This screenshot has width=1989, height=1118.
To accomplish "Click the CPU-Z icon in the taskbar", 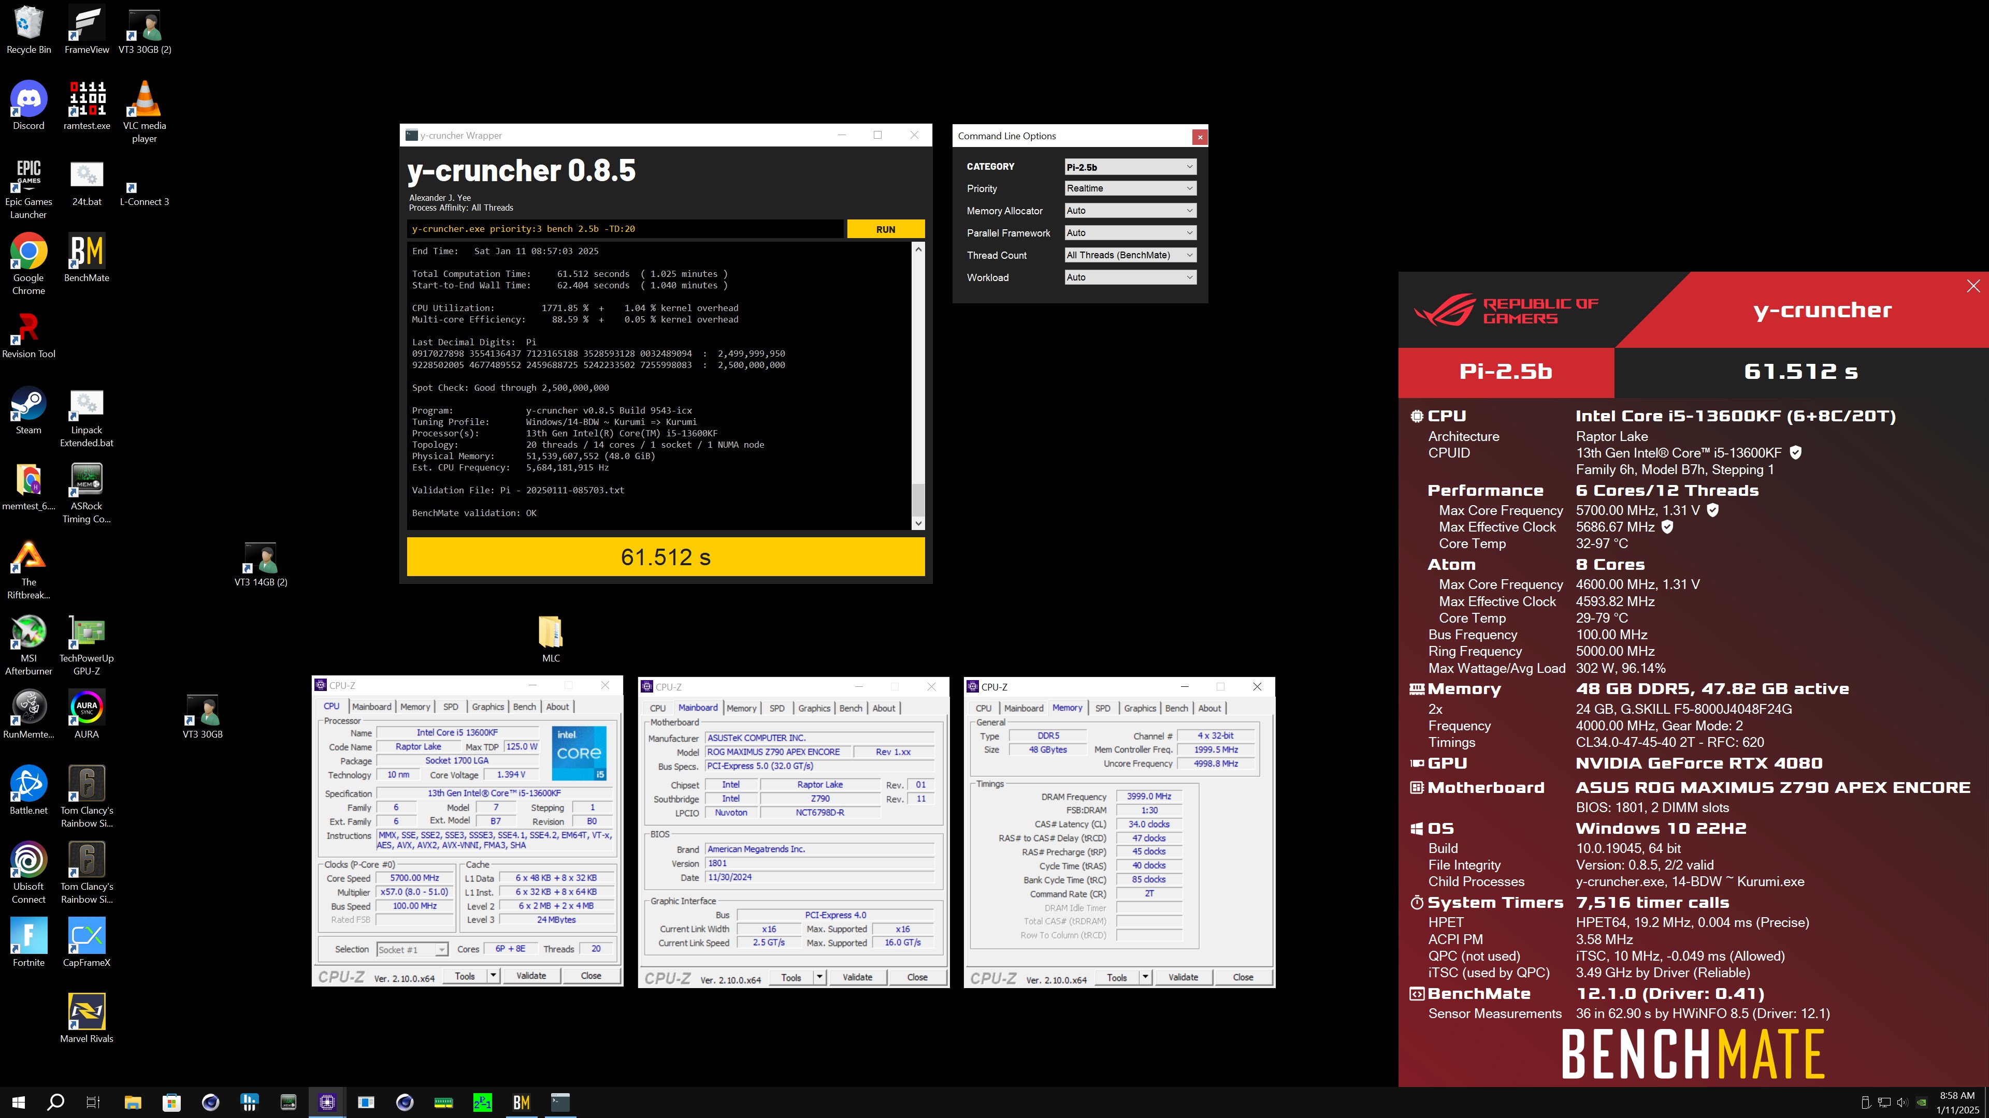I will click(327, 1102).
